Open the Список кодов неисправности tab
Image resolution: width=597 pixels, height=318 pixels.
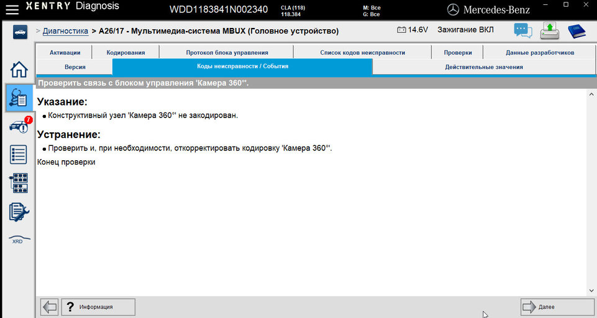click(362, 52)
